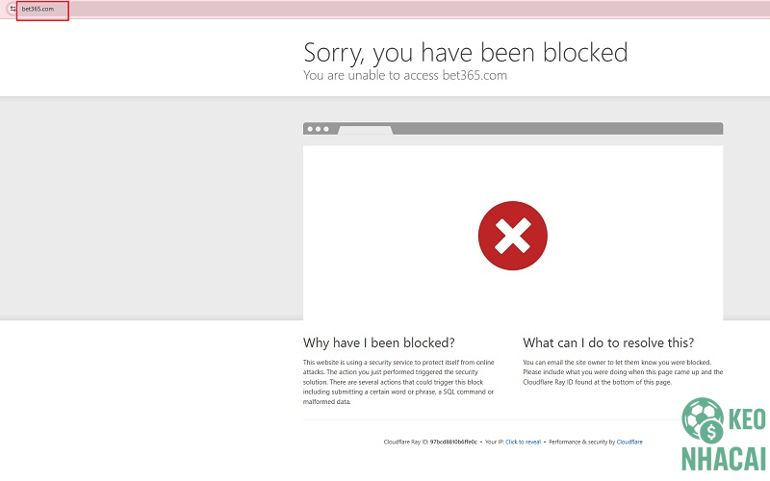770x481 pixels.
Task: Click the Cloudflare Ray ID value
Action: tap(453, 442)
